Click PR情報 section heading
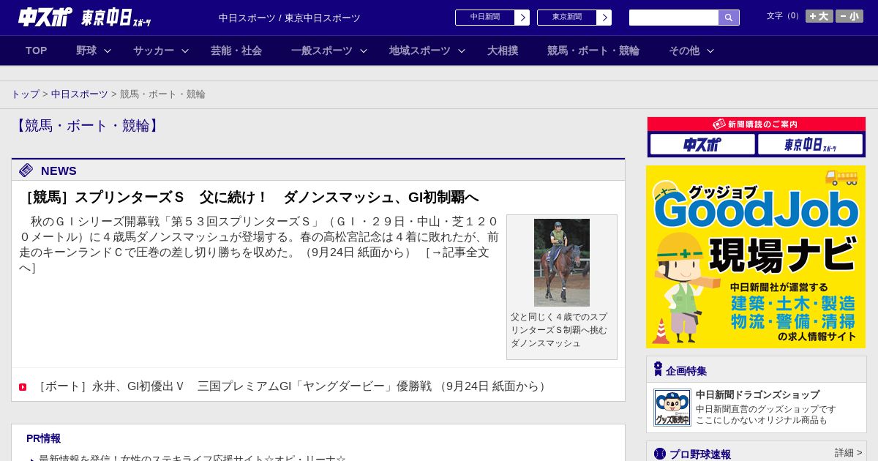 click(x=43, y=438)
